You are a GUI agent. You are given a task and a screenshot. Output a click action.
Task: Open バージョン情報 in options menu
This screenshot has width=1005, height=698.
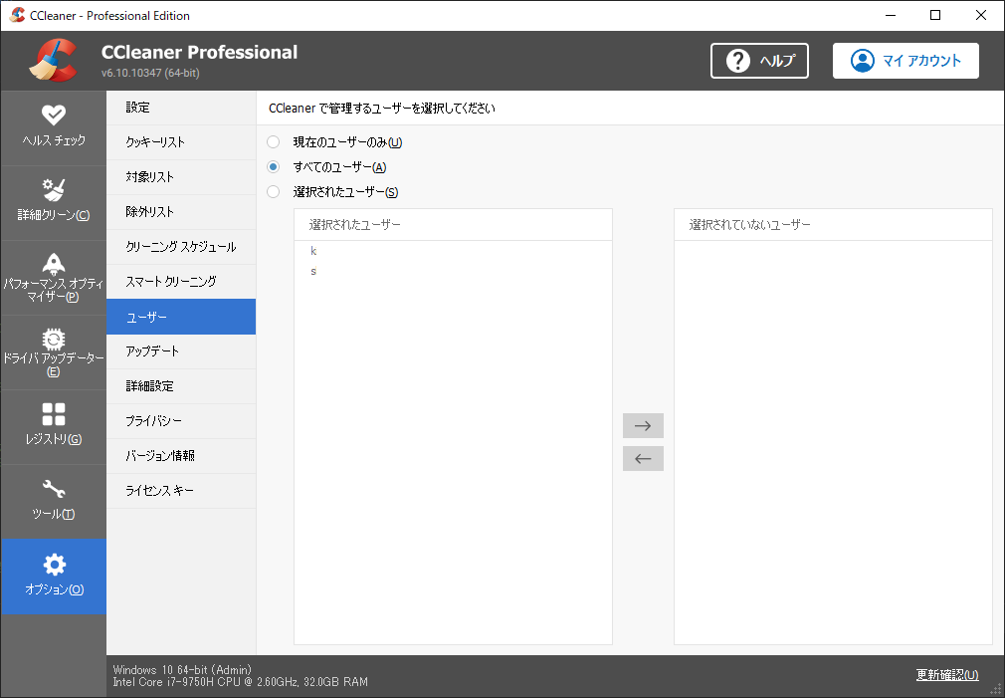pyautogui.click(x=181, y=455)
